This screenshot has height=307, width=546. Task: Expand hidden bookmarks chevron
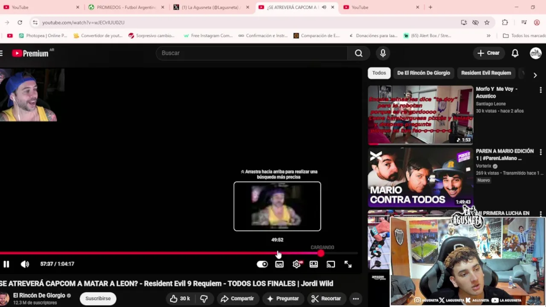[x=488, y=35]
